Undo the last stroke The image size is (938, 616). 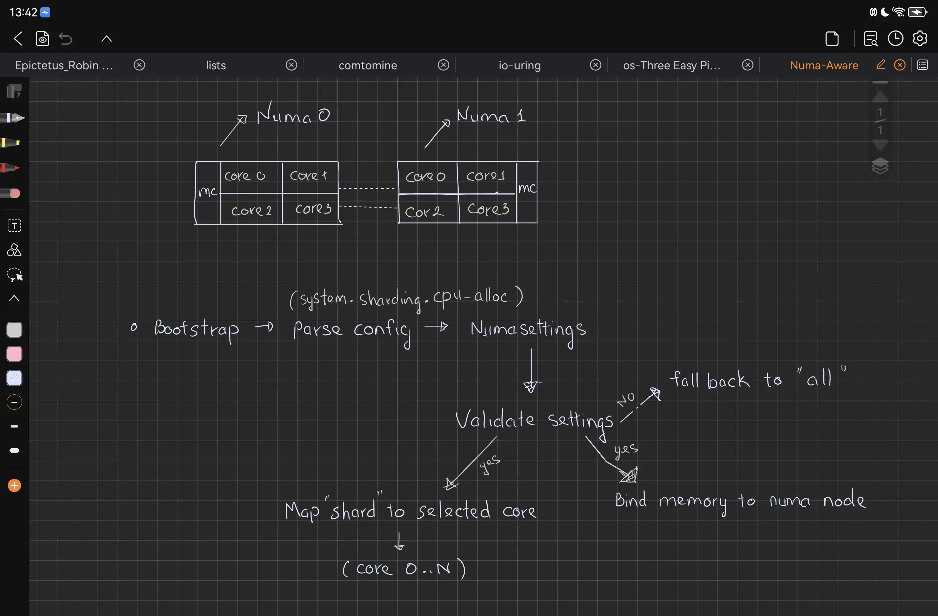65,38
